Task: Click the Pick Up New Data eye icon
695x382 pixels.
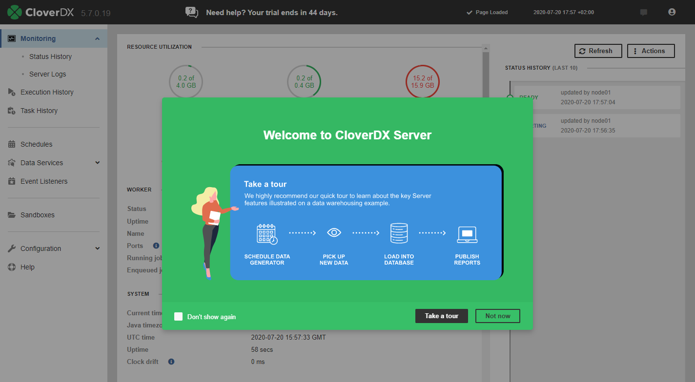Action: pos(334,233)
